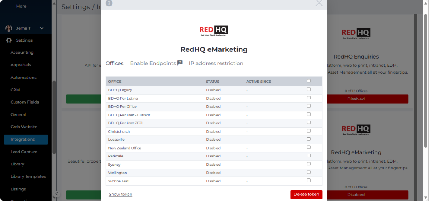This screenshot has width=429, height=201.
Task: Click Disabled button under RedHQ Enquiries
Action: pyautogui.click(x=356, y=99)
